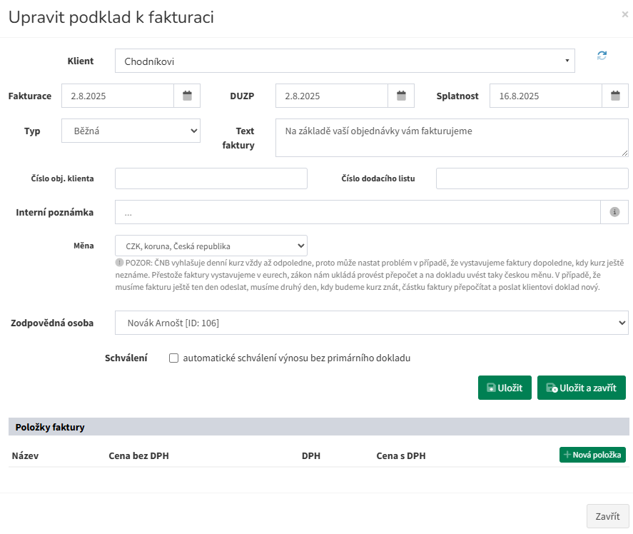Click the Uložit a zavřít button
The image size is (633, 534).
click(x=581, y=388)
